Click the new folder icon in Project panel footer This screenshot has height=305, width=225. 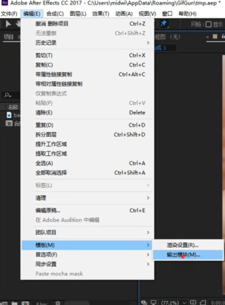pos(14,303)
